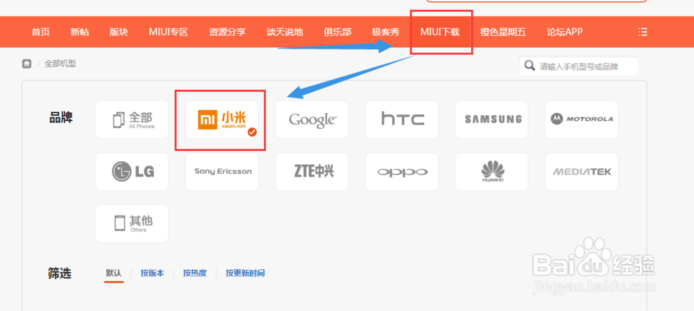Open 资源分享 in the nav bar
Image resolution: width=694 pixels, height=311 pixels.
[x=227, y=32]
